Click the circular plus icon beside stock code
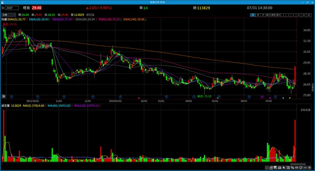 pyautogui.click(x=3, y=8)
